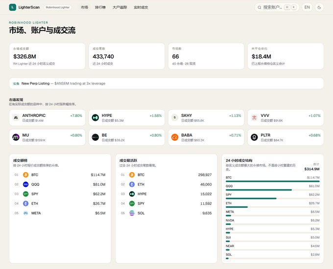Click SUI row in 24小时成交结构
This screenshot has width=333, height=269.
(273, 239)
